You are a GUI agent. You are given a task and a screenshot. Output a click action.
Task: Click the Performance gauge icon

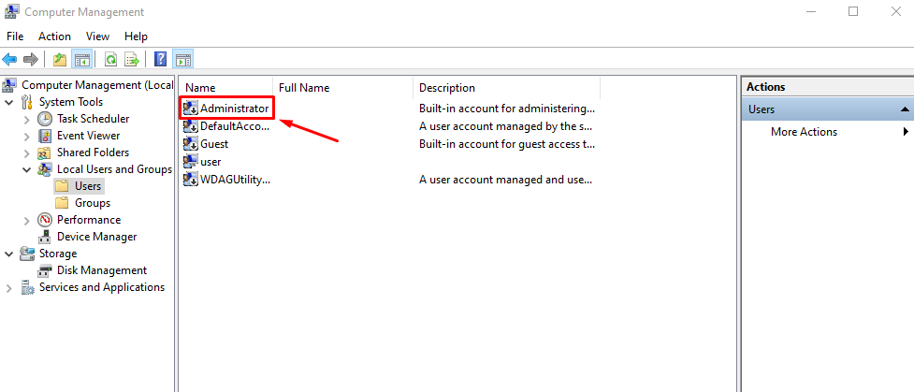point(44,220)
